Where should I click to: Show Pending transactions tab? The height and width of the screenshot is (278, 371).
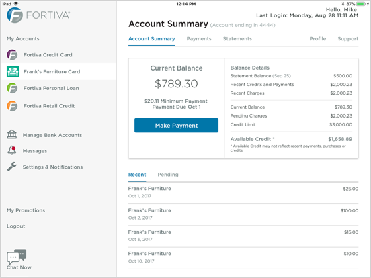click(x=168, y=175)
